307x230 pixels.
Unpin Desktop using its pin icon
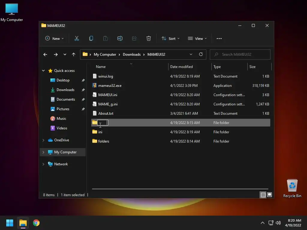pos(83,80)
